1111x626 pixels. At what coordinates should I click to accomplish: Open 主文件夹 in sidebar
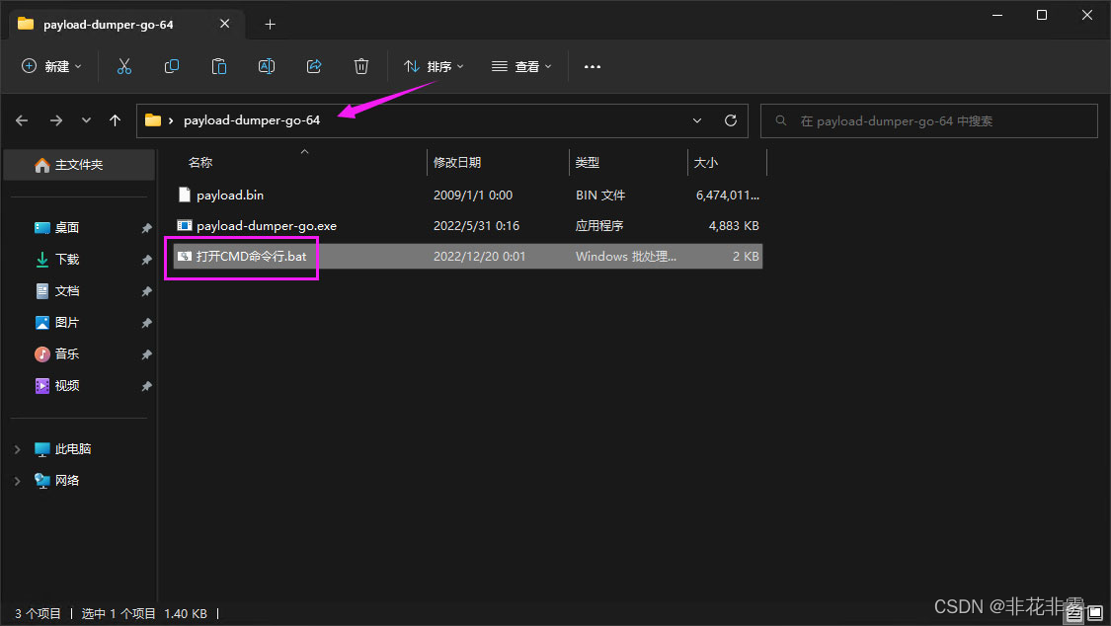point(79,165)
